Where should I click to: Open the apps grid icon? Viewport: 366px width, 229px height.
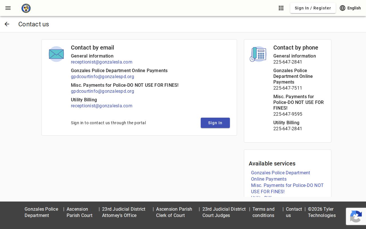point(281,8)
